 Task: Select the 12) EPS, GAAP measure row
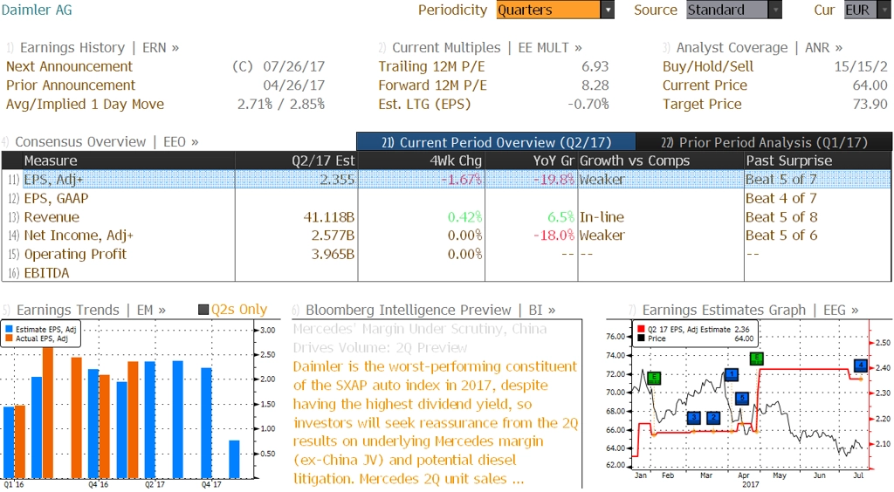point(446,198)
